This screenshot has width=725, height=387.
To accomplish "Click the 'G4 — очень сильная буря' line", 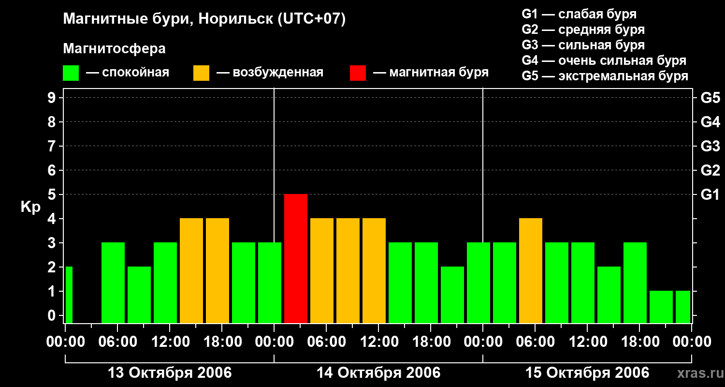I will tap(604, 60).
